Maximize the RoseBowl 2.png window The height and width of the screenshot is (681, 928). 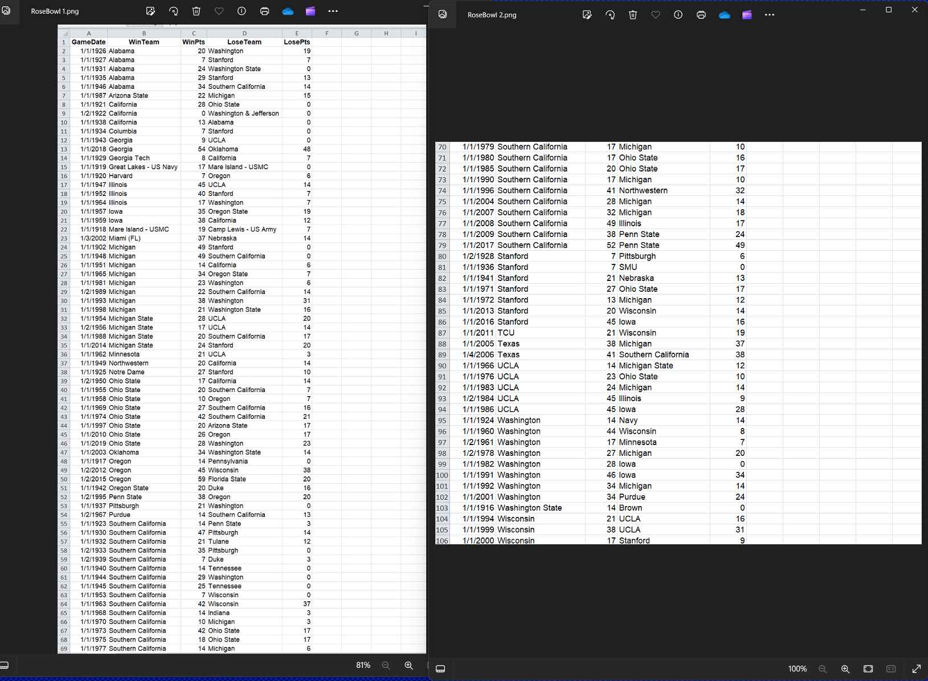pyautogui.click(x=889, y=10)
